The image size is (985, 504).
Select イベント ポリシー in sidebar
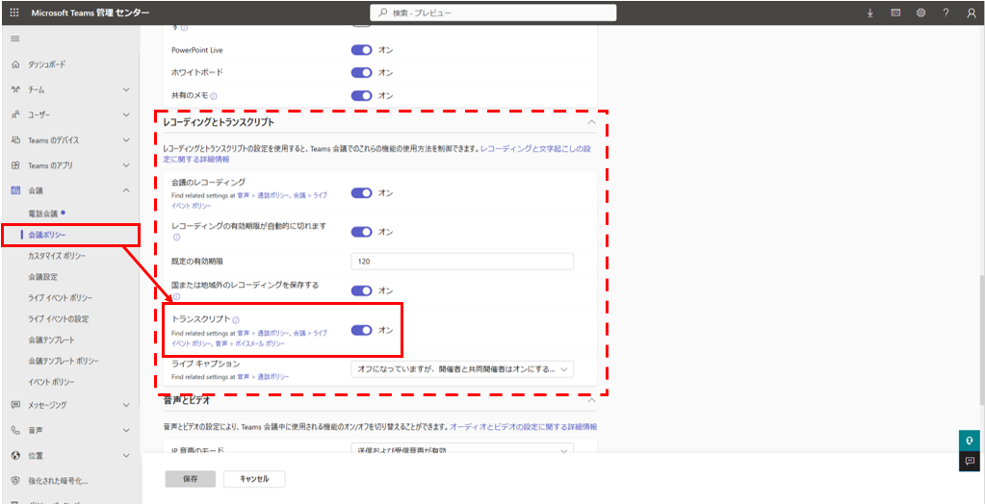[51, 382]
